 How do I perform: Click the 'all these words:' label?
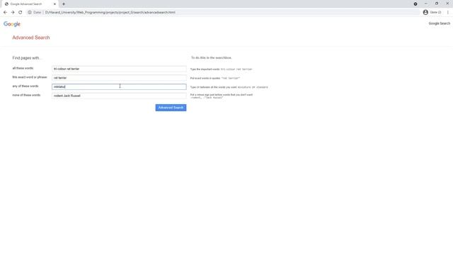(x=23, y=68)
